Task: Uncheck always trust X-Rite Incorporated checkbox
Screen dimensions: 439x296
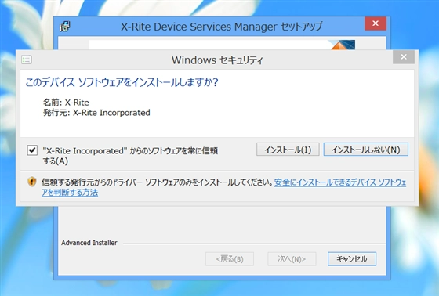Action: click(x=32, y=150)
